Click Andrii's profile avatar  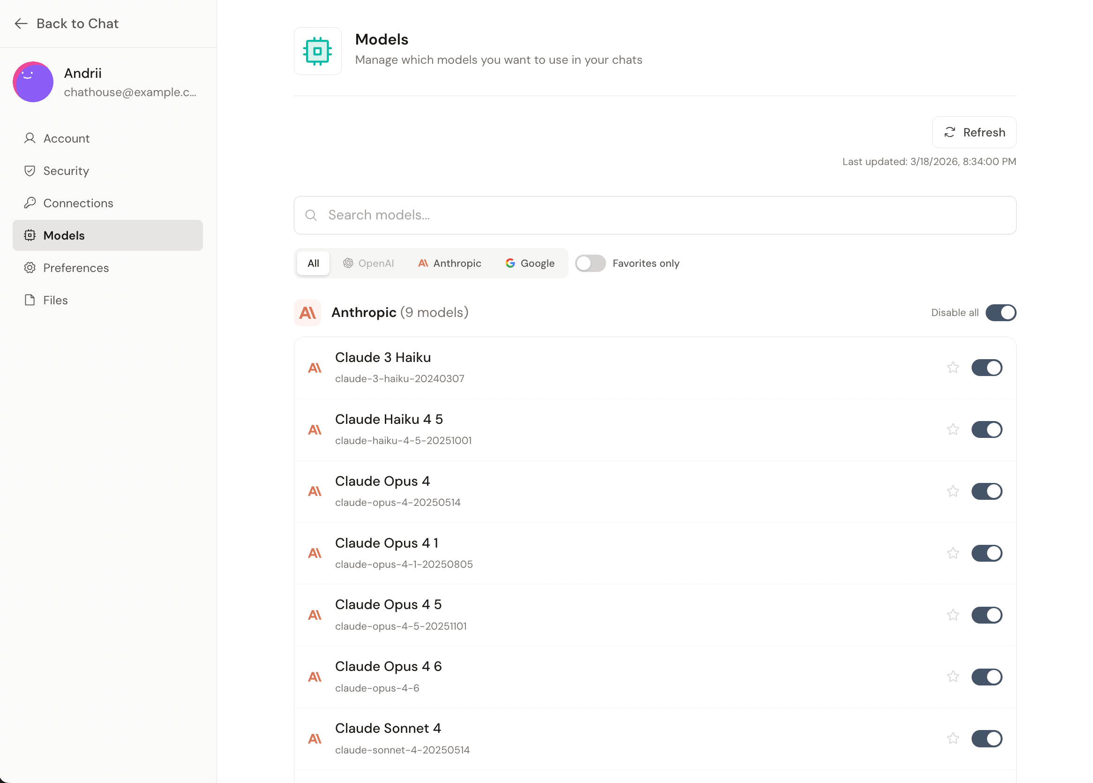(33, 82)
